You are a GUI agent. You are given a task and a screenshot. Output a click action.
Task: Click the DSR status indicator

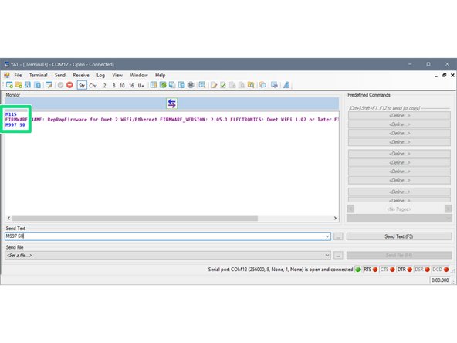point(422,270)
